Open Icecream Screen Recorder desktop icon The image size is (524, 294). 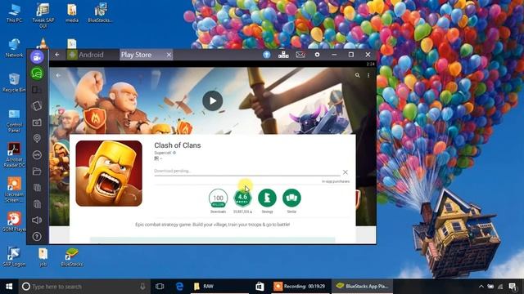(15, 190)
